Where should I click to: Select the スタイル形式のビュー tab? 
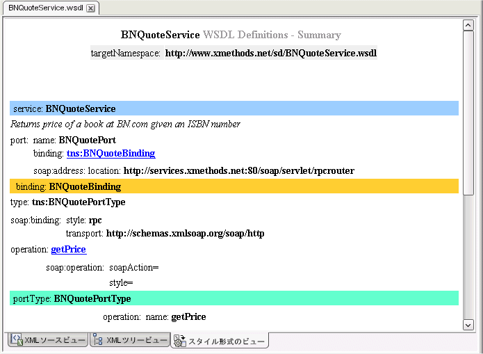point(220,340)
